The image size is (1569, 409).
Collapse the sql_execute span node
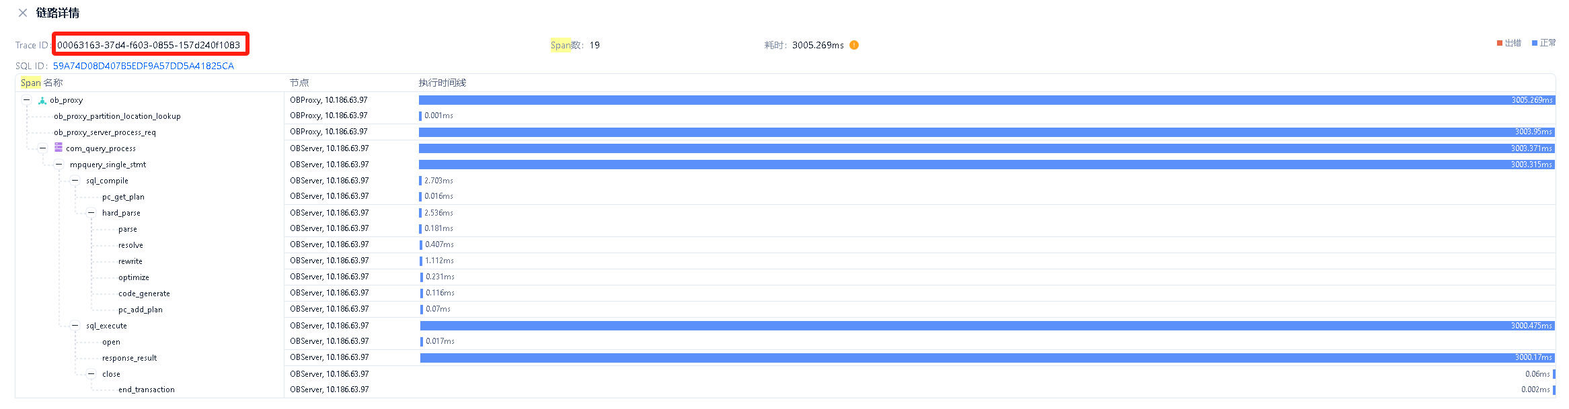tap(75, 326)
